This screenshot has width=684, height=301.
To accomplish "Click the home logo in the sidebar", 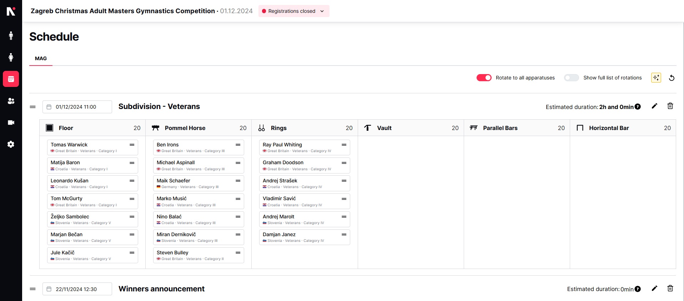I will pyautogui.click(x=11, y=12).
